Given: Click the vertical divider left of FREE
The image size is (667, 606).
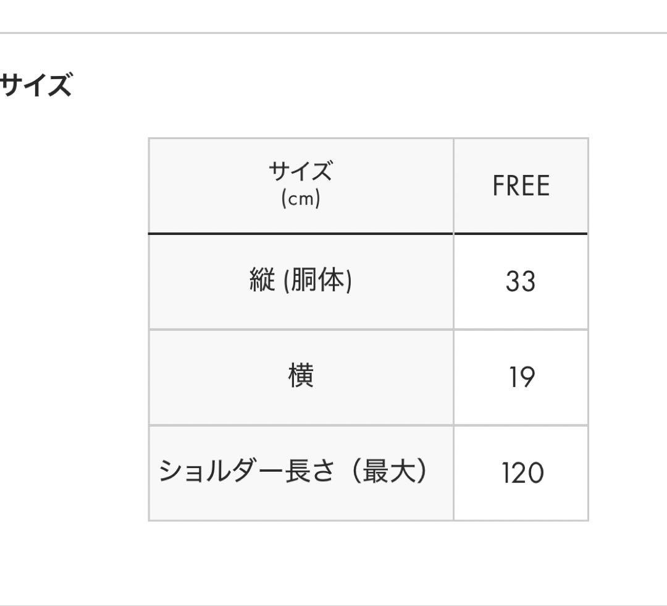Looking at the screenshot, I should (453, 186).
